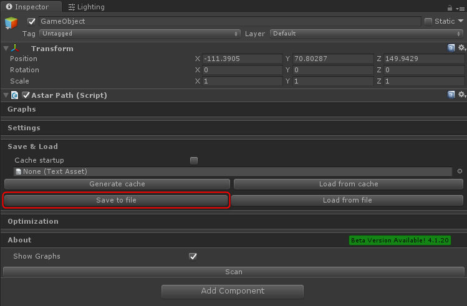467x306 pixels.
Task: Switch to the Lighting tab
Action: 86,7
